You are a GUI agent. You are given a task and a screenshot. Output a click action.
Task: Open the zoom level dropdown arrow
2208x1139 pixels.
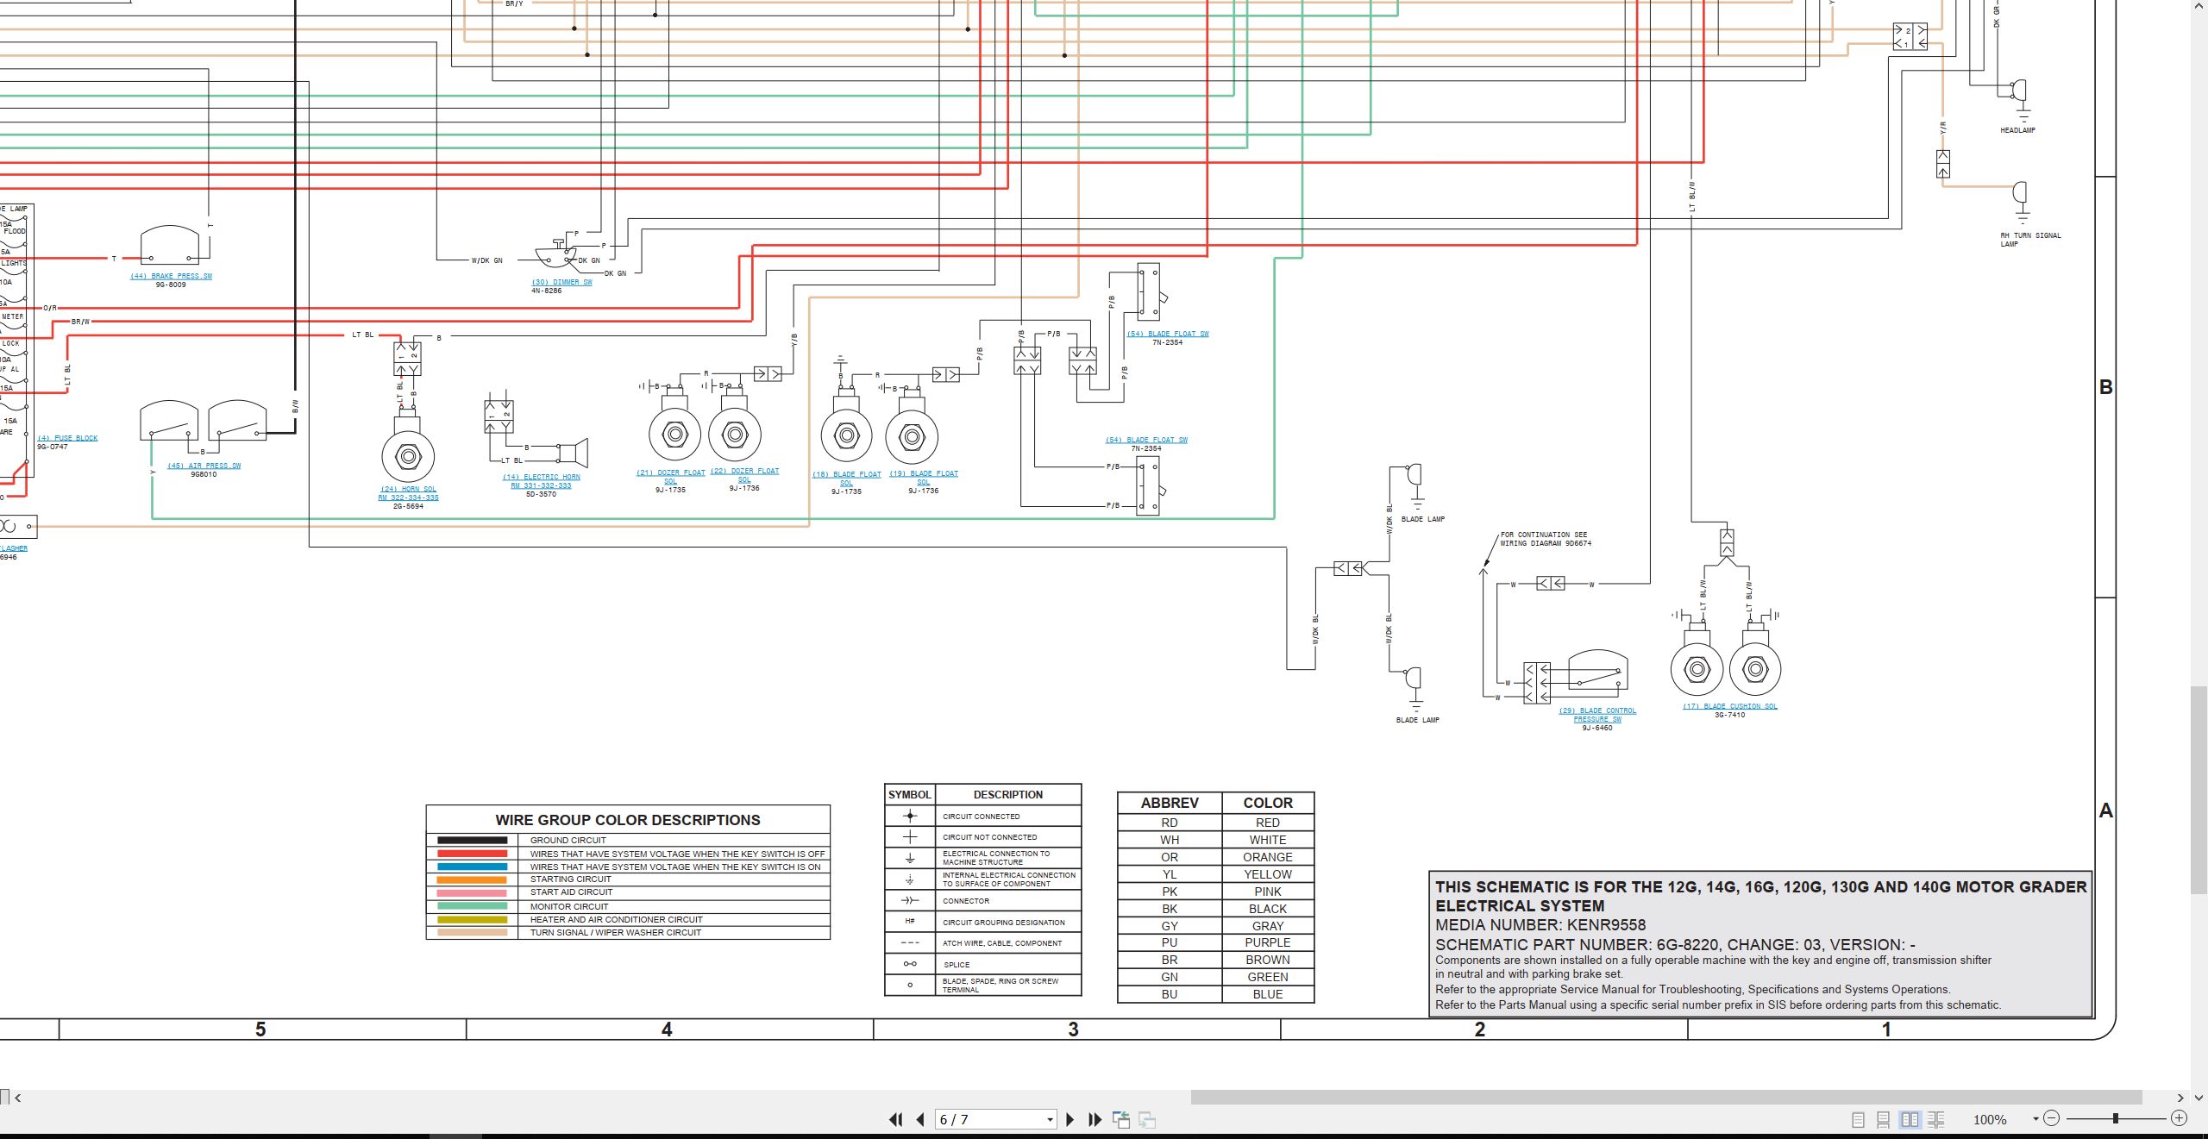click(x=2035, y=1119)
